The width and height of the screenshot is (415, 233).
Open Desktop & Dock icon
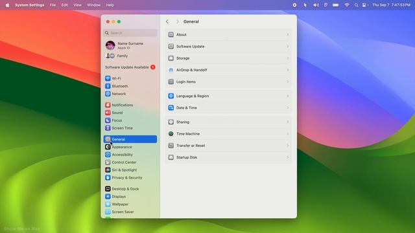[108, 189]
